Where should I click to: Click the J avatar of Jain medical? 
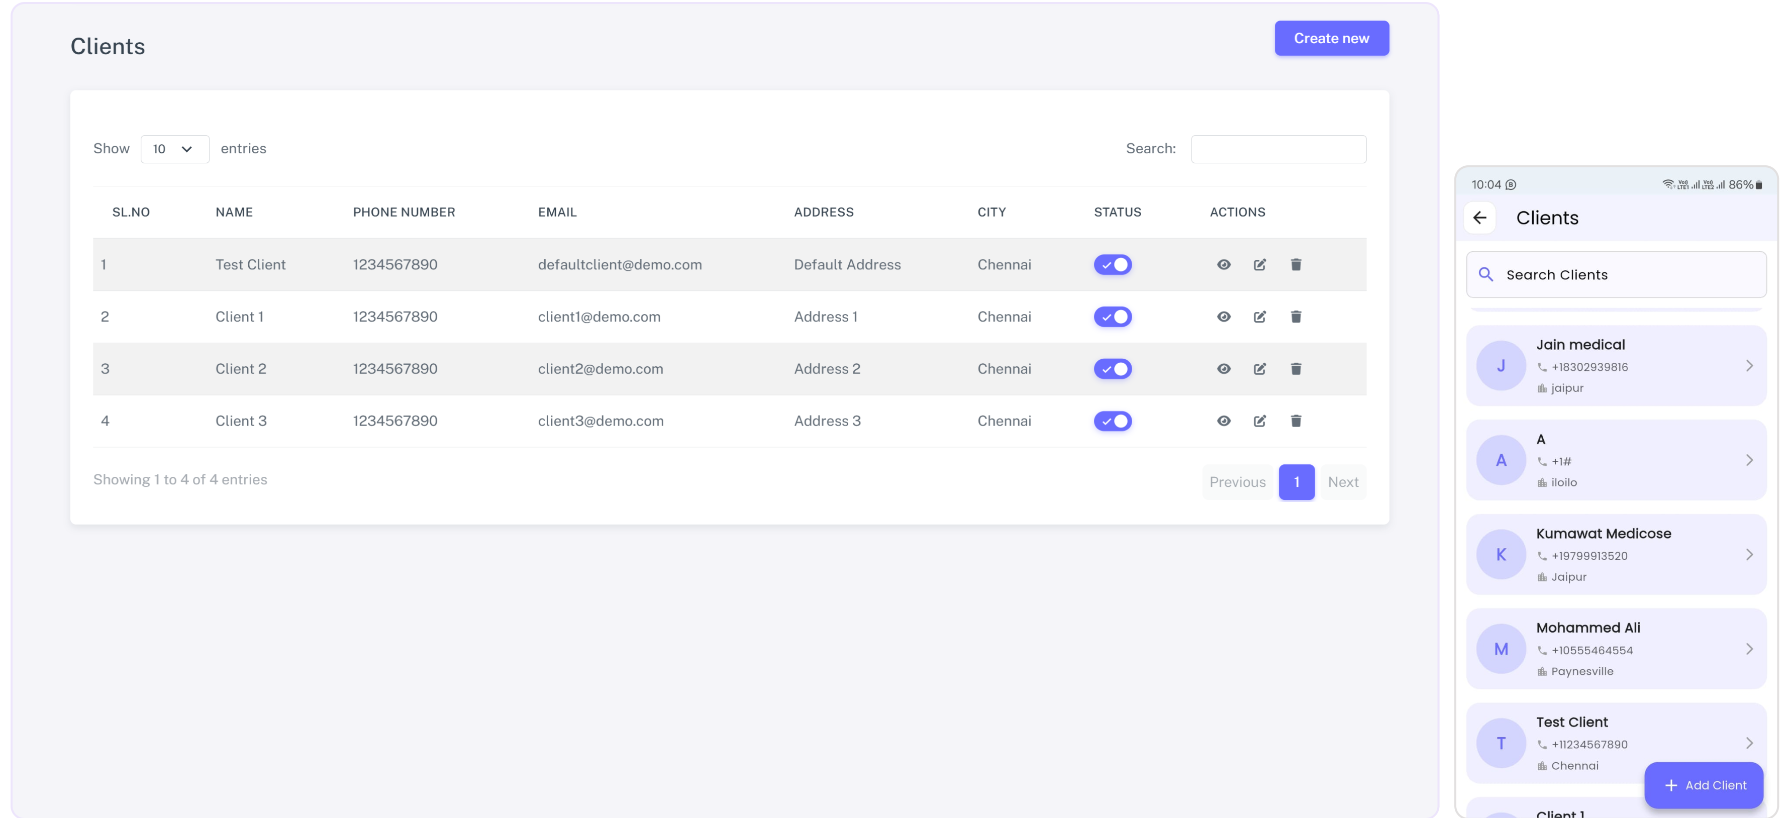[x=1501, y=366]
